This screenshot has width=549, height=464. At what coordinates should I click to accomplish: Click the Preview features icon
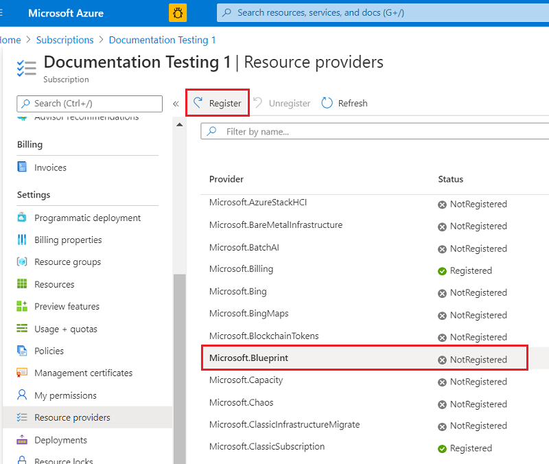(x=22, y=305)
